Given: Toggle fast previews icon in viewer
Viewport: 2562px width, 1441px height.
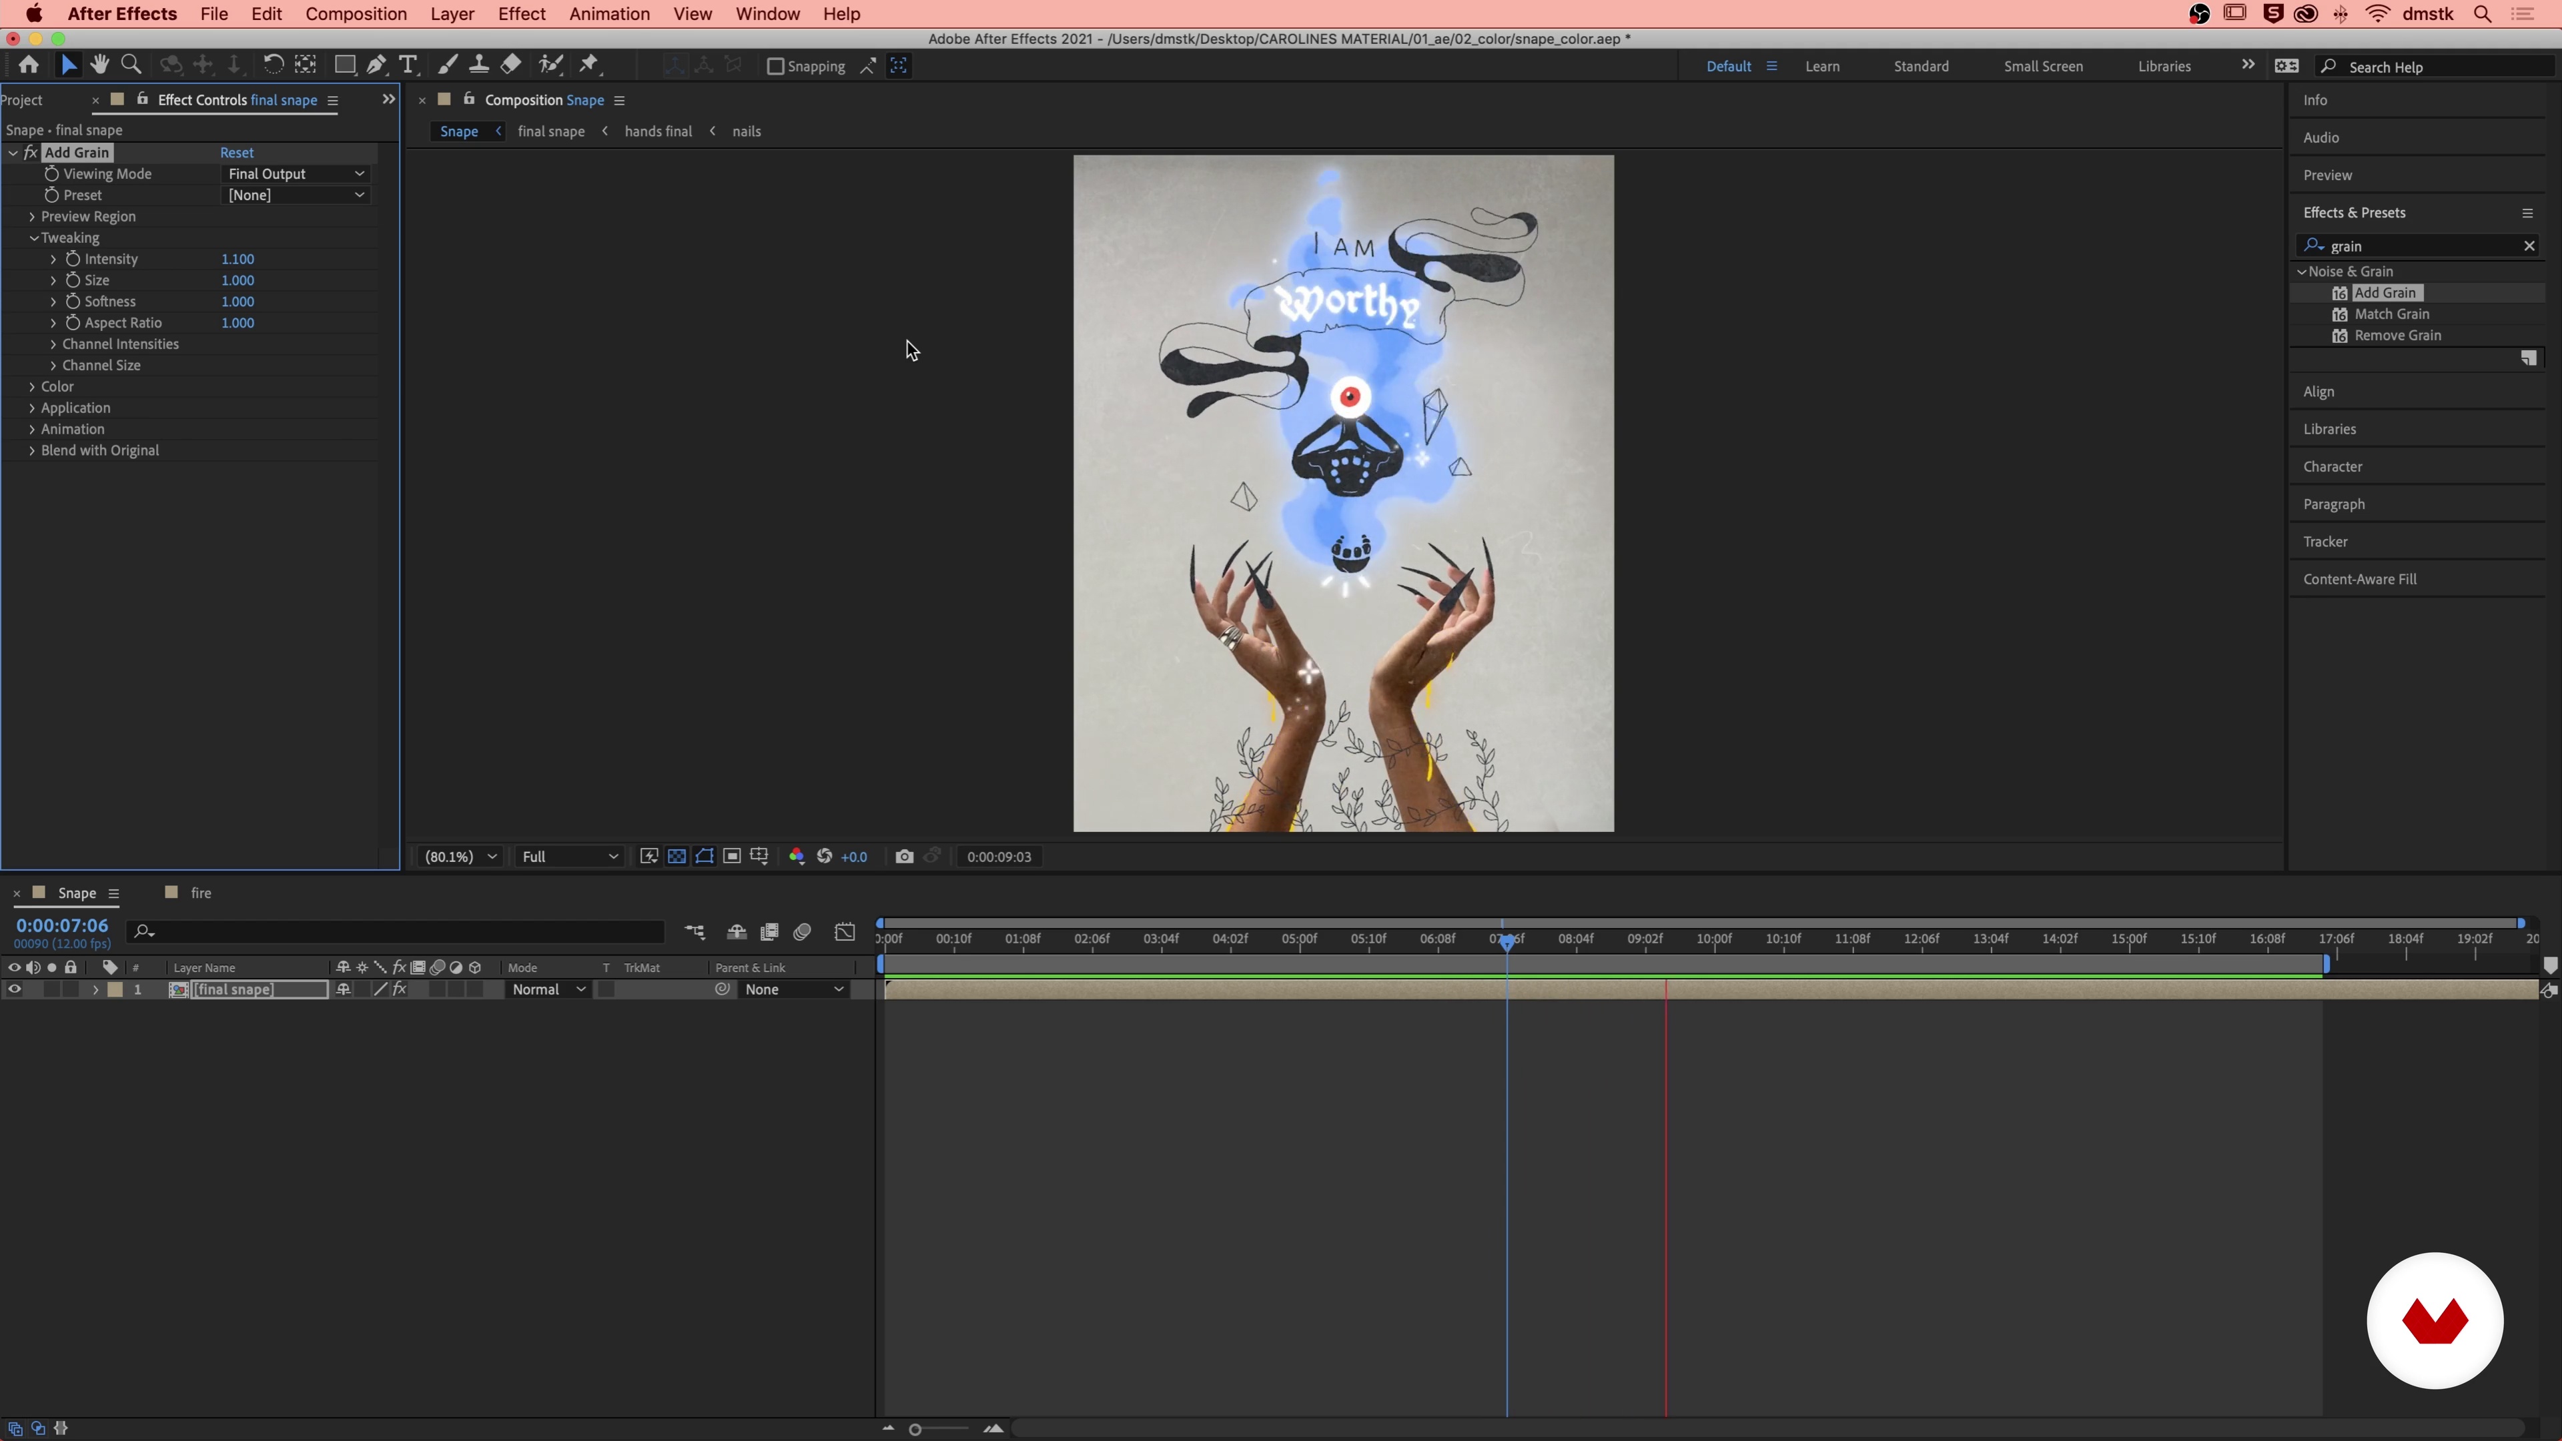Looking at the screenshot, I should click(649, 856).
